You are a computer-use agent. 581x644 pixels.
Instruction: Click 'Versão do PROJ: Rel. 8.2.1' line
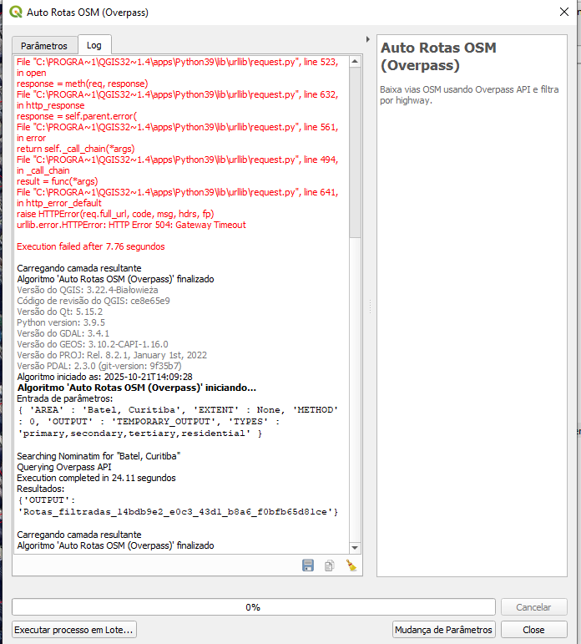112,355
